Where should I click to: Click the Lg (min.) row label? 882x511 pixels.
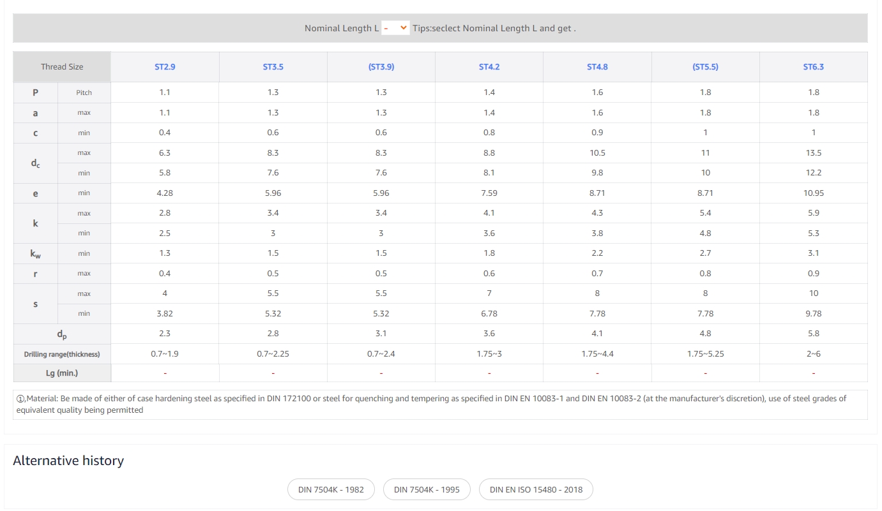coord(62,373)
